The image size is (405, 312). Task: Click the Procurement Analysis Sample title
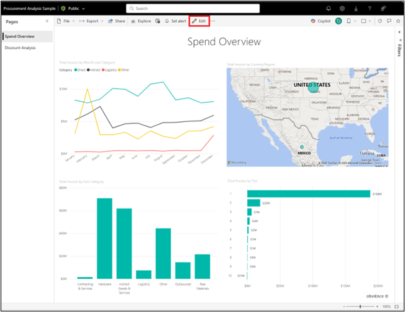[29, 9]
